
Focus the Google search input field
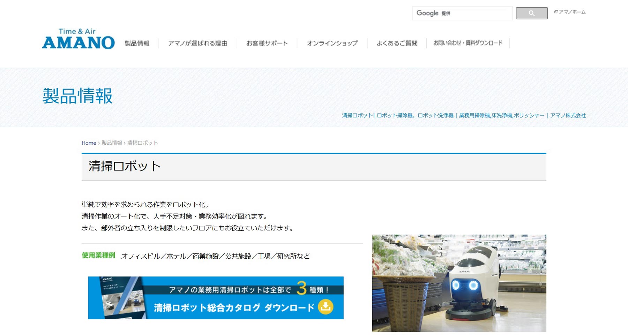[x=462, y=13]
